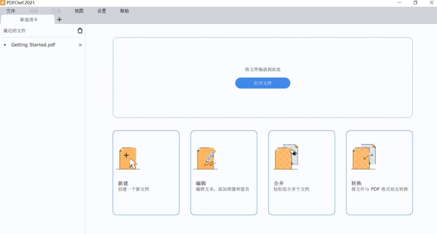Clear recent files with trash icon

(80, 31)
